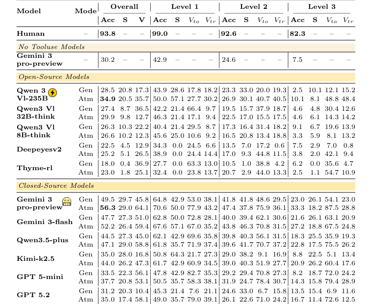Click 18.0 overall accuracy of Thyme-rl Gen
Viewport: 373px width, 304px height.
click(108, 164)
